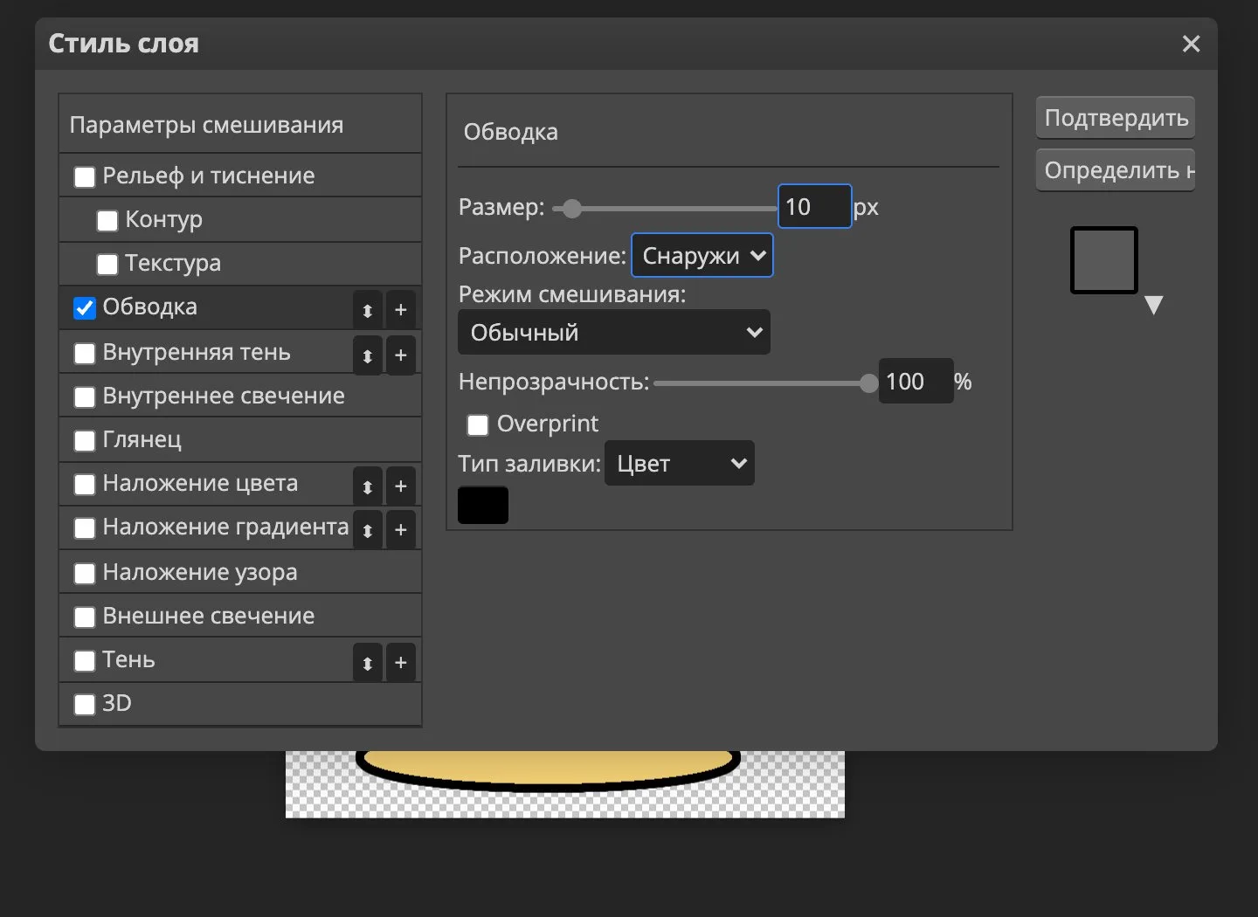Enable the Внешнее свечение checkbox
The image size is (1258, 917).
[85, 617]
